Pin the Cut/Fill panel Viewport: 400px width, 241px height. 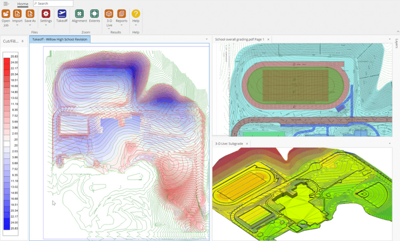(22, 41)
